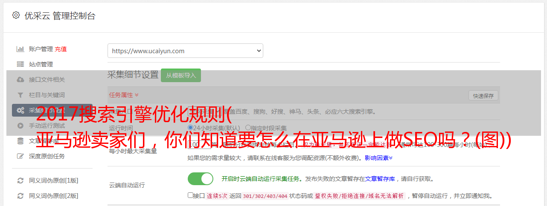The width and height of the screenshot is (547, 206).
Task: Click the database icon for 文章暂存库
Action: pyautogui.click(x=20, y=141)
